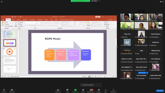Switch to Slide Sorter view icon
Screen dimensions: 165x93
pyautogui.click(x=93, y=77)
